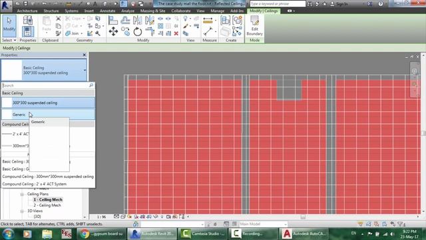Toggle Select Pinned Elements in status bar
The height and width of the screenshot is (240, 426).
(377, 224)
